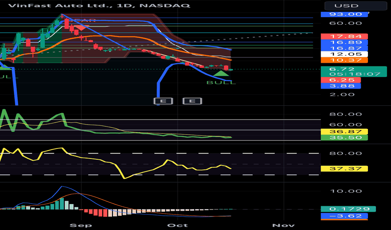Click the 60.00 price scale label on main chart
391x230 pixels.
pos(346,23)
